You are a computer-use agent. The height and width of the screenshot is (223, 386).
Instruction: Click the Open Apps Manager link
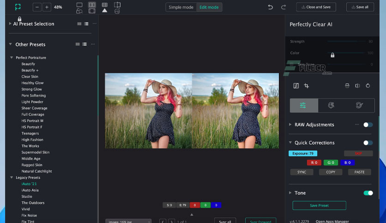tap(332, 221)
